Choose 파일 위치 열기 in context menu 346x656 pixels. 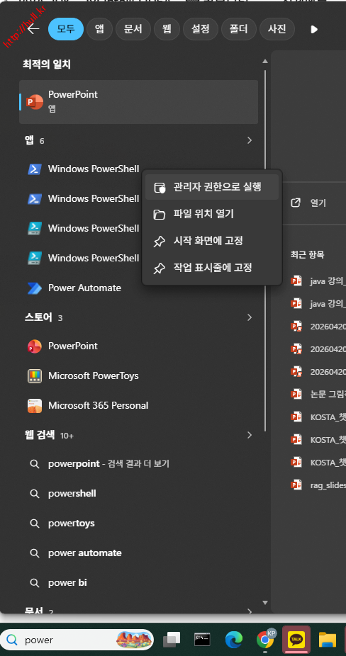pyautogui.click(x=212, y=214)
